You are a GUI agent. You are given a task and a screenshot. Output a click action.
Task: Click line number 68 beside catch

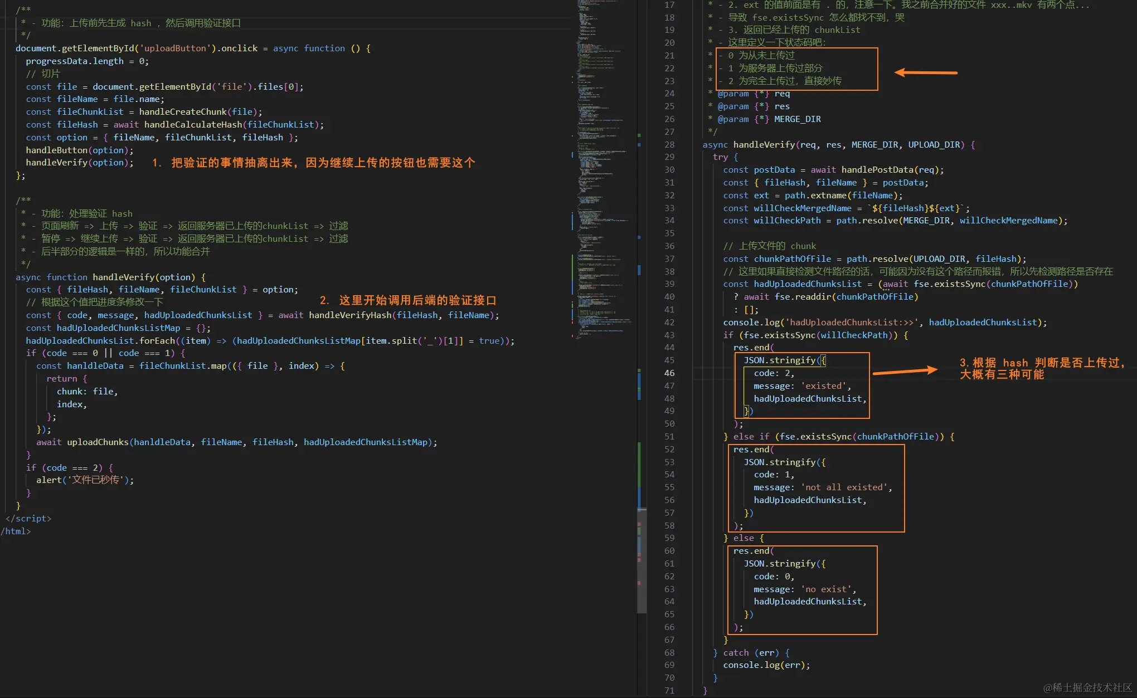click(x=669, y=652)
